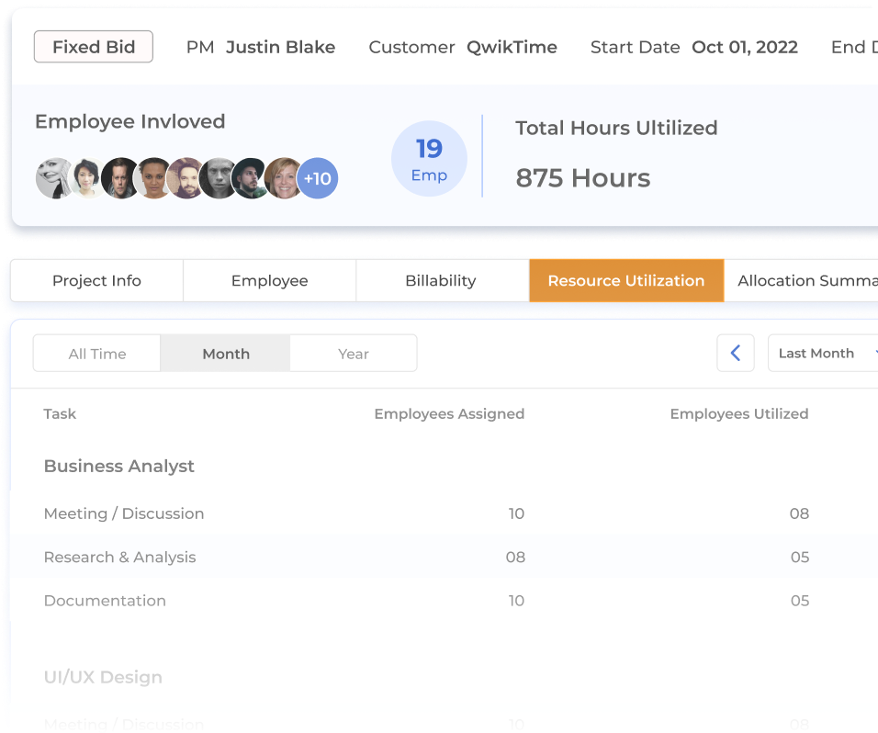Click the 875 Hours total value
878x733 pixels.
point(583,178)
